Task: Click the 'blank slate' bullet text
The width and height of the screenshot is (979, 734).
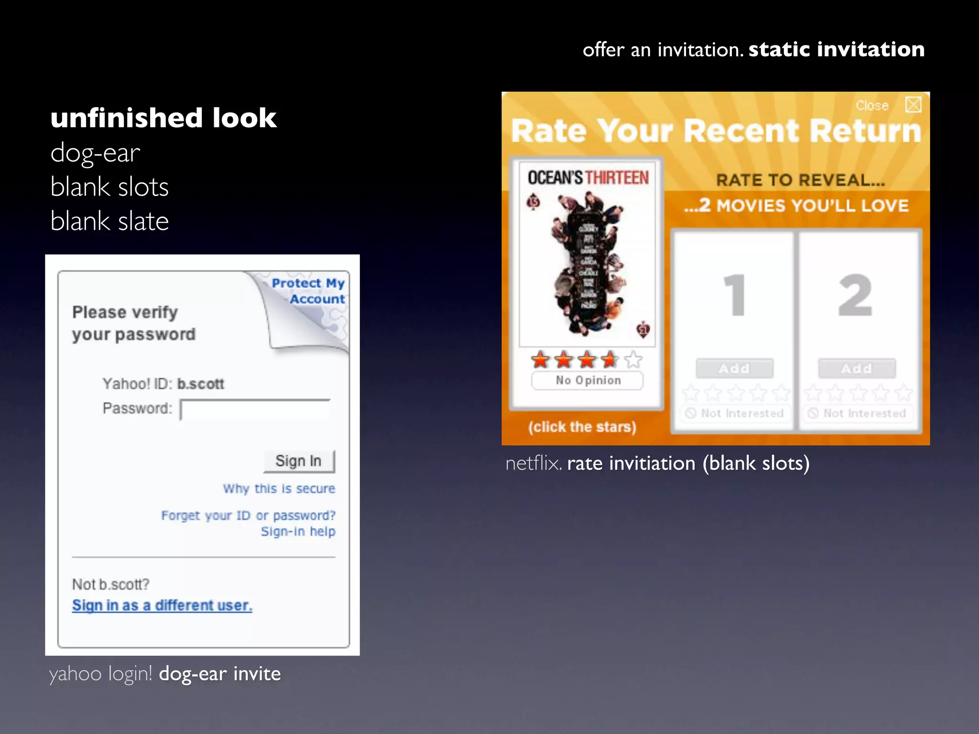Action: [109, 221]
